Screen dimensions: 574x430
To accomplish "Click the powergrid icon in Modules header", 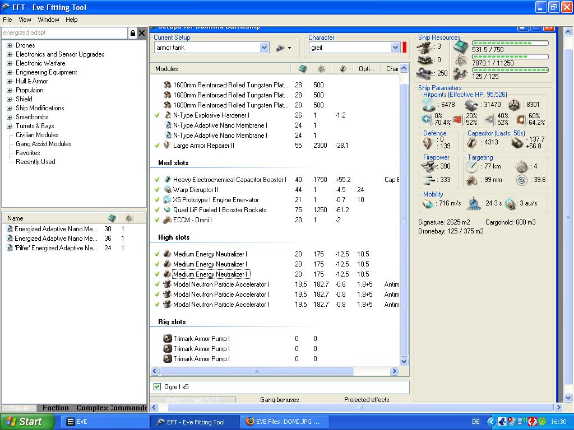I will tap(321, 68).
